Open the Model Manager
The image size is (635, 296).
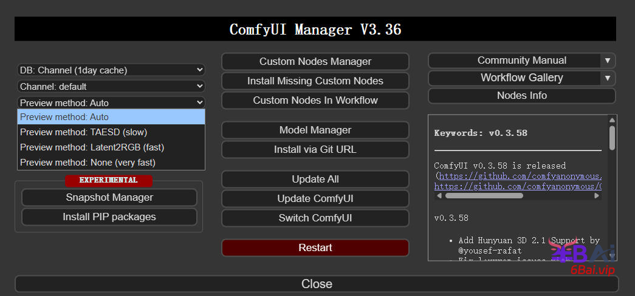tap(315, 130)
